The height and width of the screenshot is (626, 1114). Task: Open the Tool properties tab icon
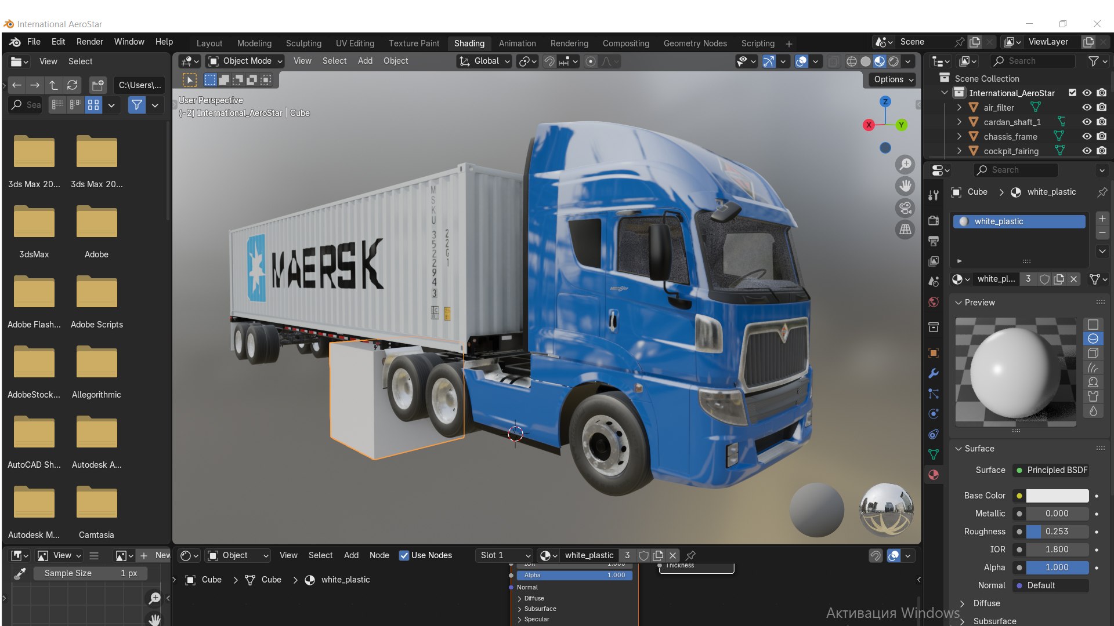(x=934, y=195)
